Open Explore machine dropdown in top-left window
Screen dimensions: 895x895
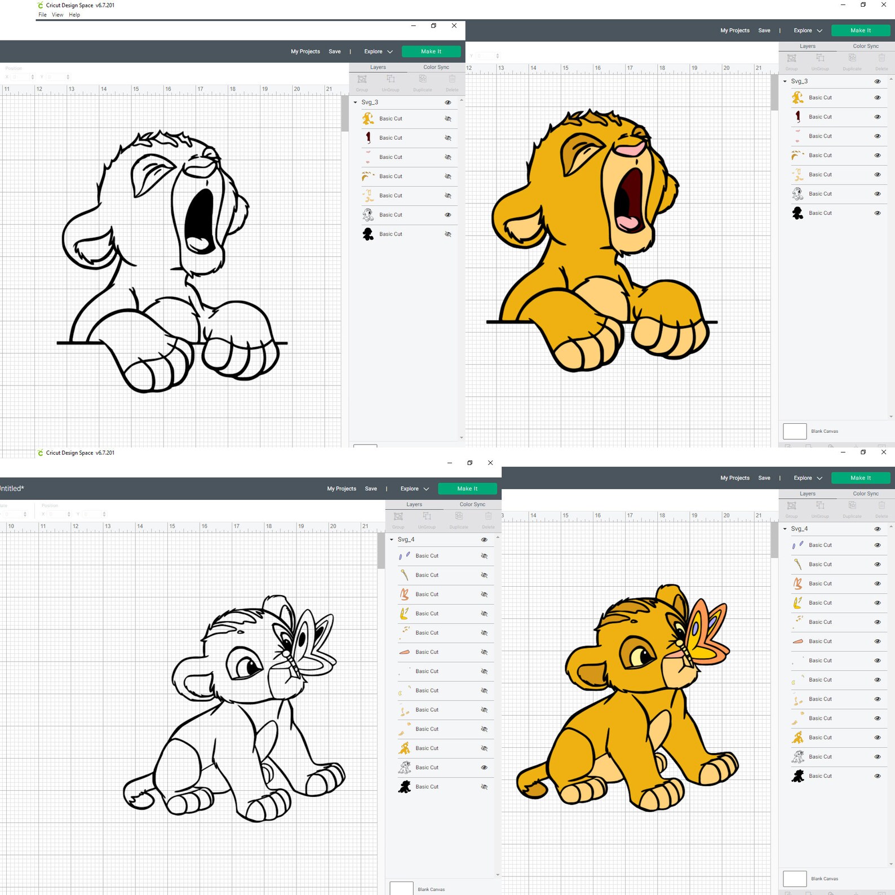pyautogui.click(x=378, y=51)
